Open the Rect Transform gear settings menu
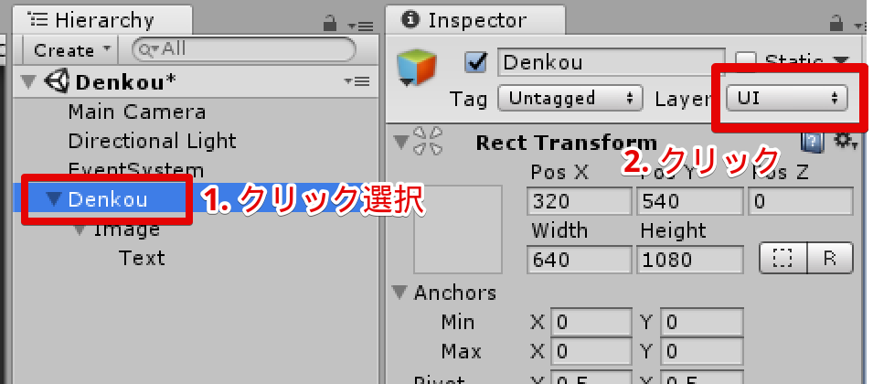The height and width of the screenshot is (384, 873). point(845,142)
